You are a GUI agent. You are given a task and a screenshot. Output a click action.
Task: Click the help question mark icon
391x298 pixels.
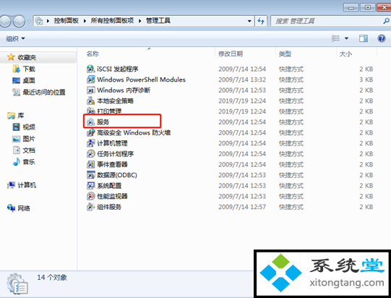[382, 38]
